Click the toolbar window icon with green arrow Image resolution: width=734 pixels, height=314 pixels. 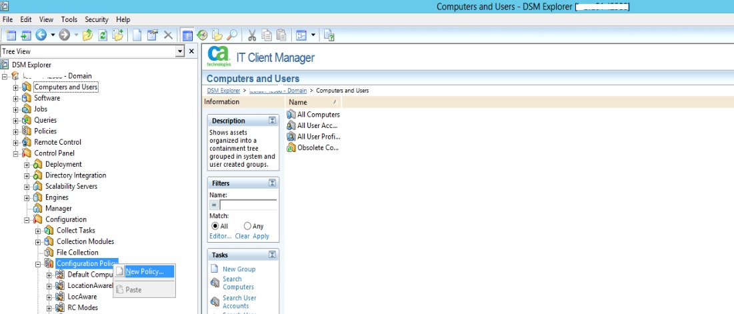pyautogui.click(x=26, y=35)
